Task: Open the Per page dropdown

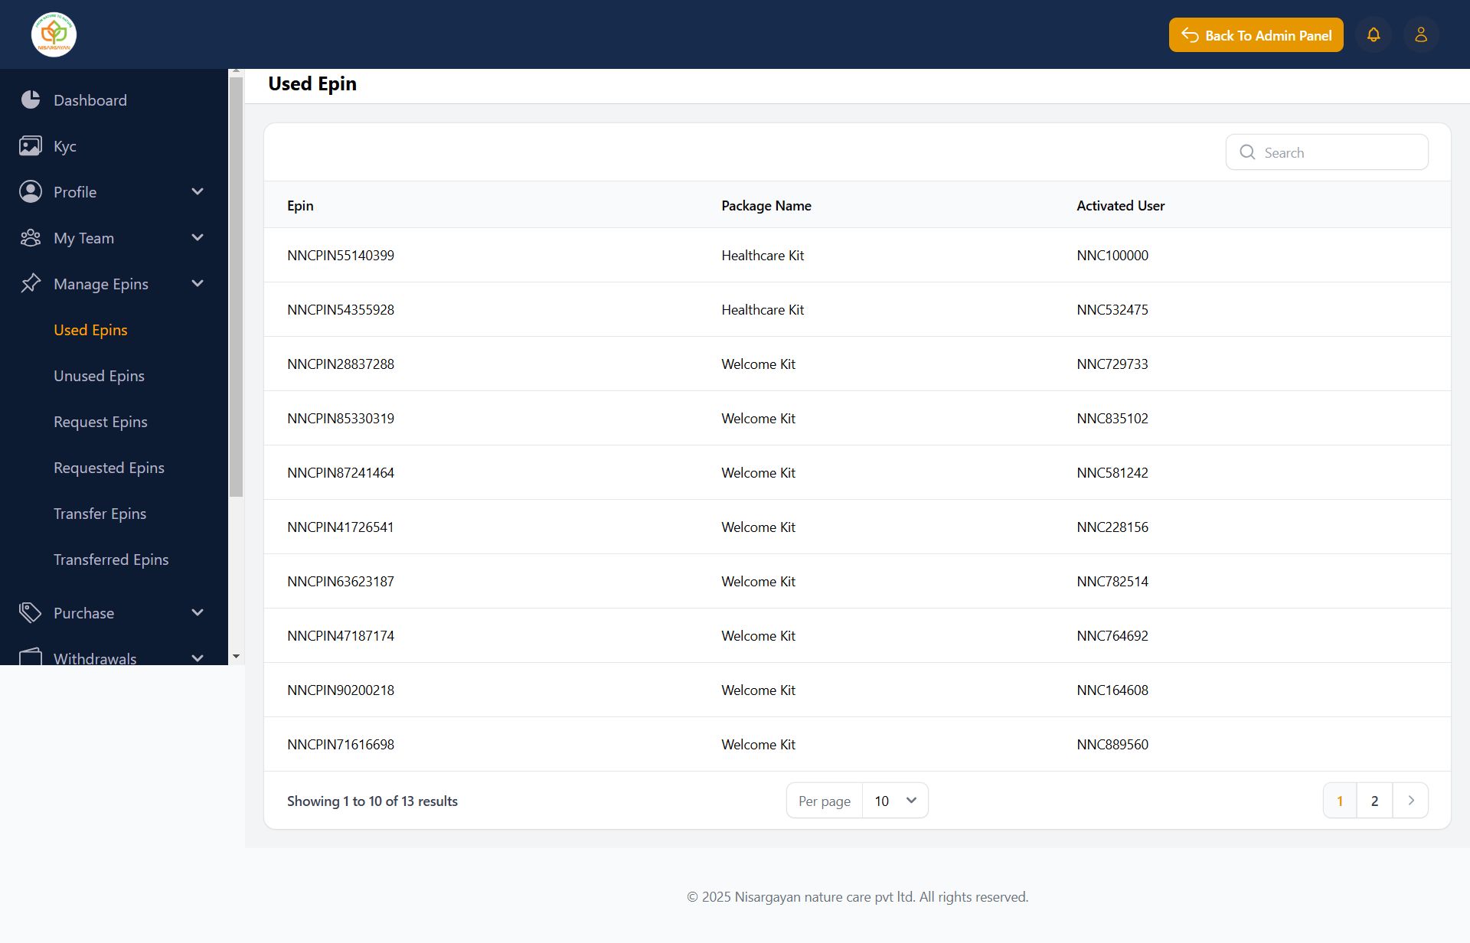Action: click(894, 801)
